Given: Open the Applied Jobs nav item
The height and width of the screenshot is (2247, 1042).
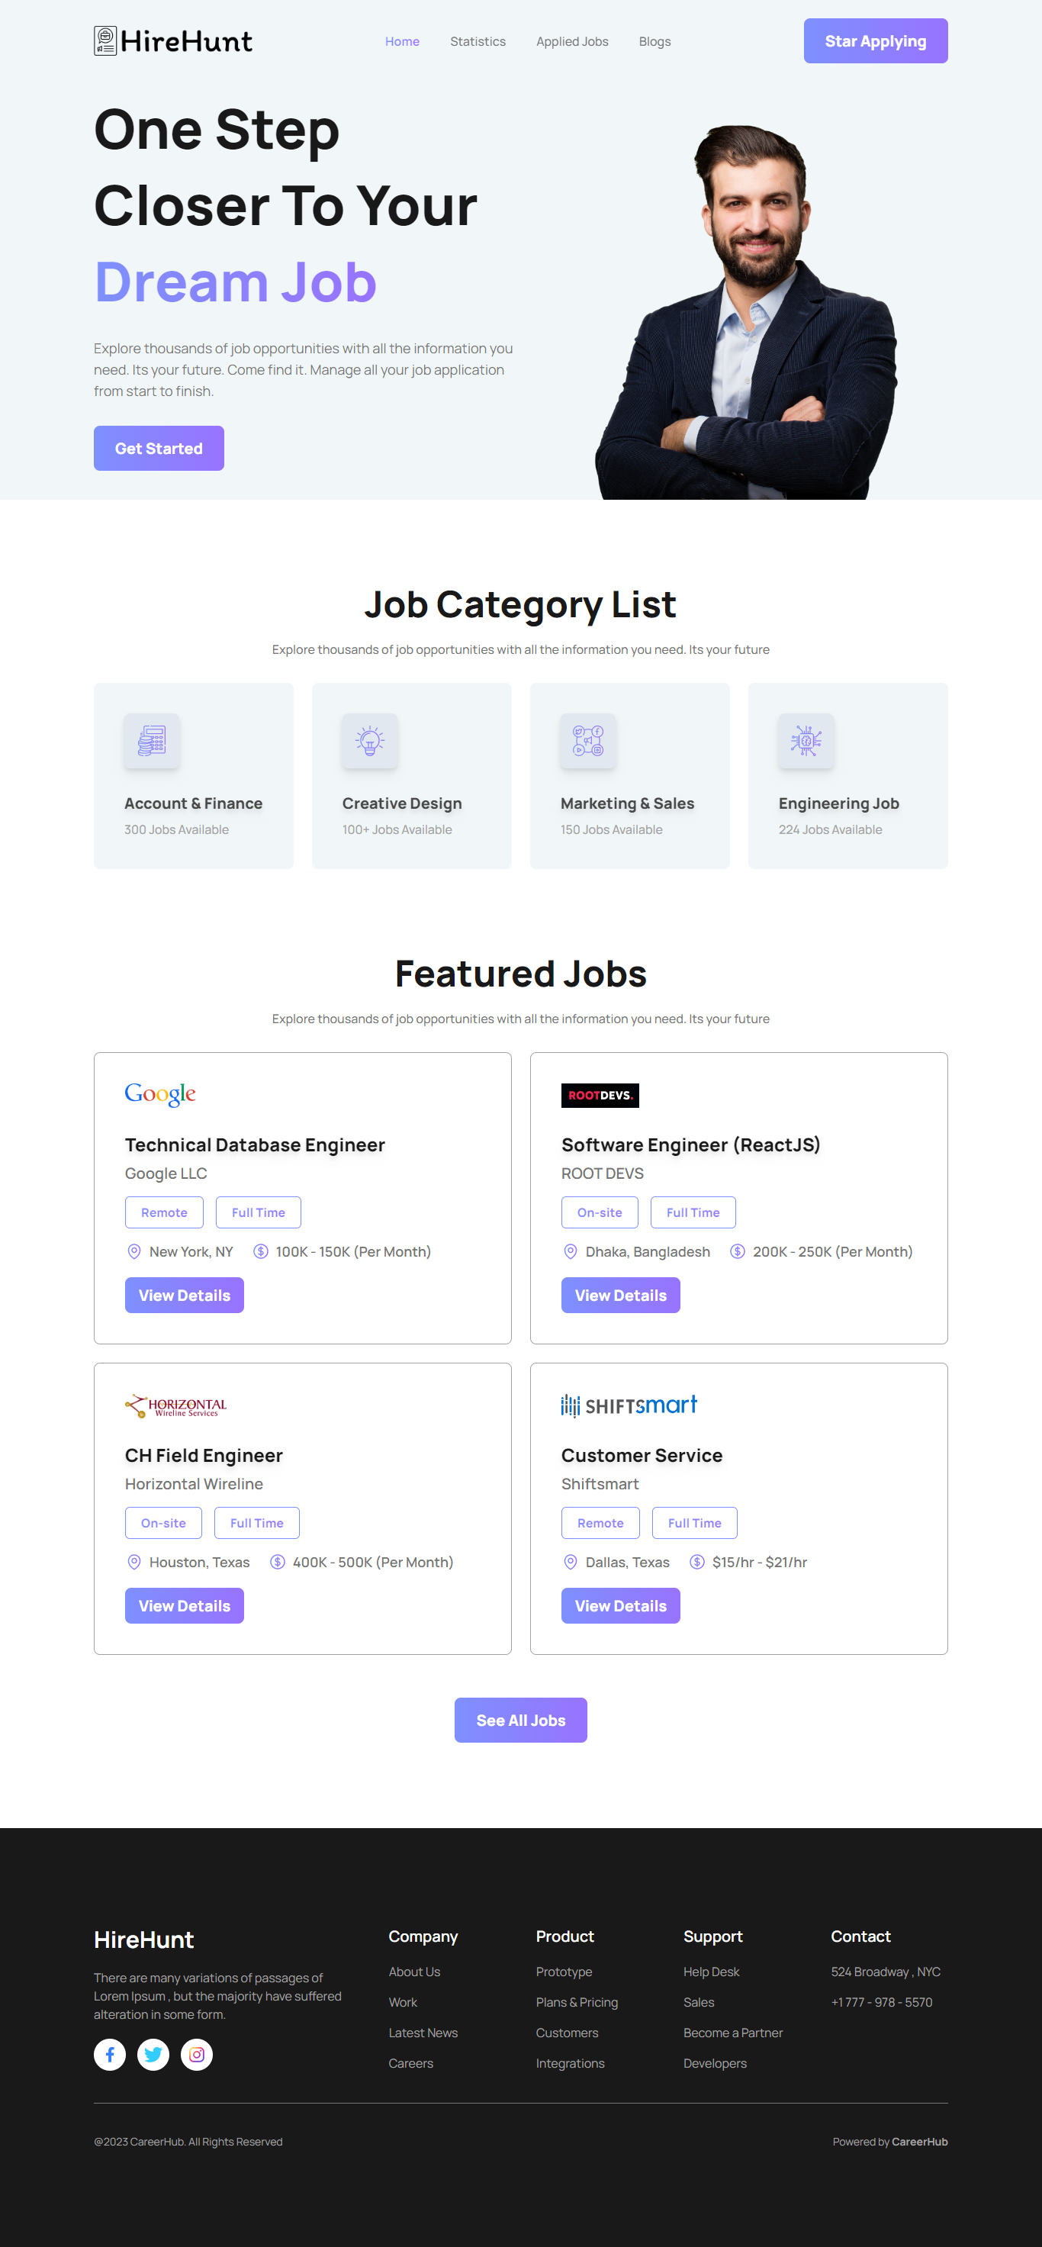Looking at the screenshot, I should tap(572, 42).
